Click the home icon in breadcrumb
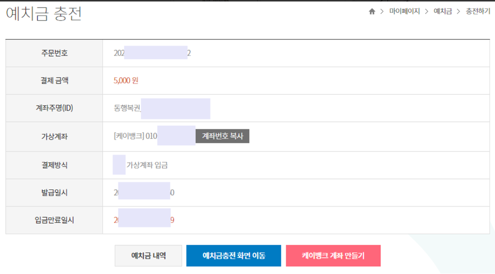The image size is (495, 274). click(x=372, y=12)
